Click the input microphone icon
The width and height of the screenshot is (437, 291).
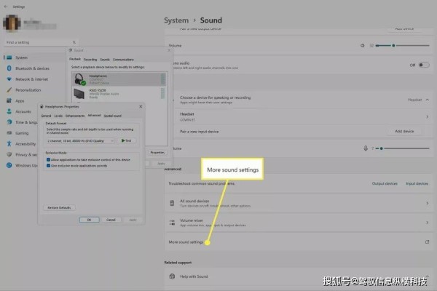[x=366, y=148]
